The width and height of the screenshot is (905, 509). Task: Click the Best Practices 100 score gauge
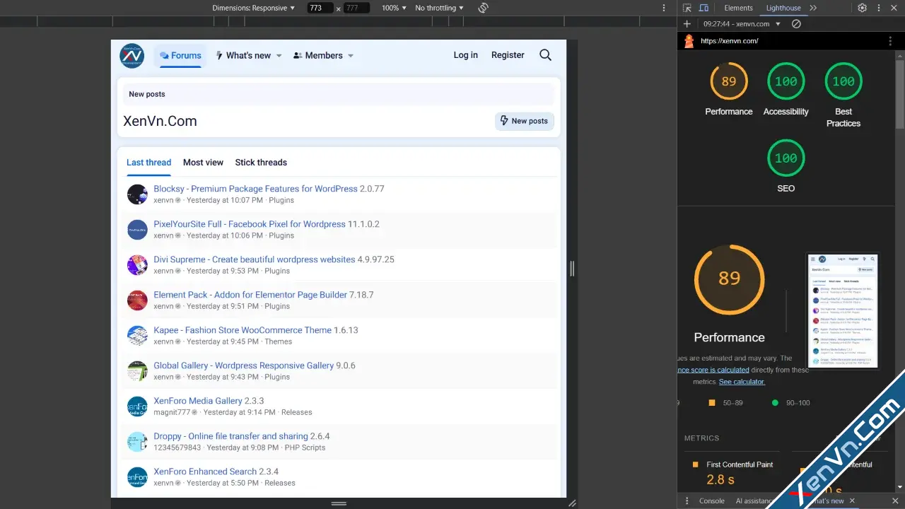(x=843, y=81)
